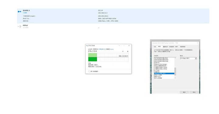Open the 2.5 Gbps full duplex value dropdown
The height and width of the screenshot is (114, 219).
click(x=188, y=58)
